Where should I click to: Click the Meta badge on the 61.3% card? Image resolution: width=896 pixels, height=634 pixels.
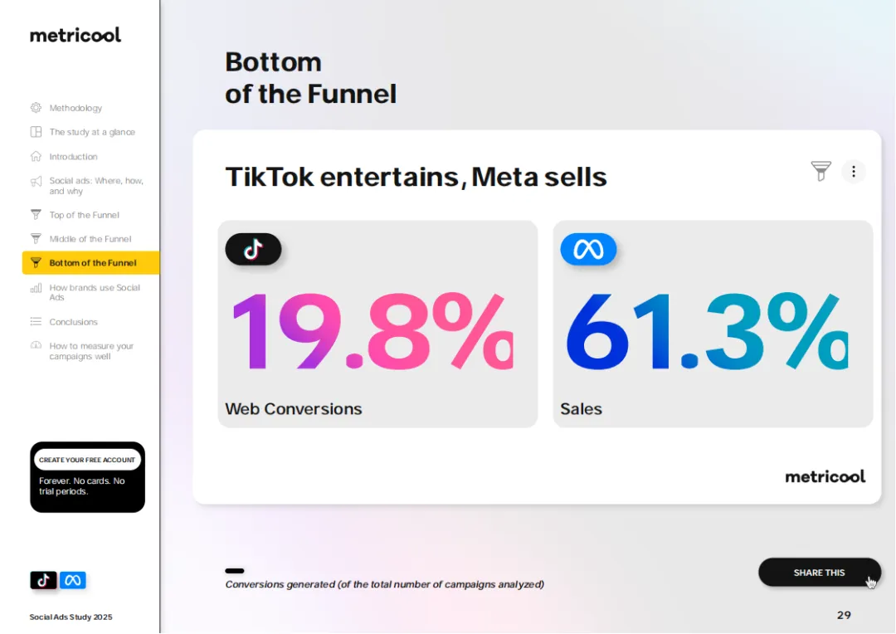[x=588, y=249]
